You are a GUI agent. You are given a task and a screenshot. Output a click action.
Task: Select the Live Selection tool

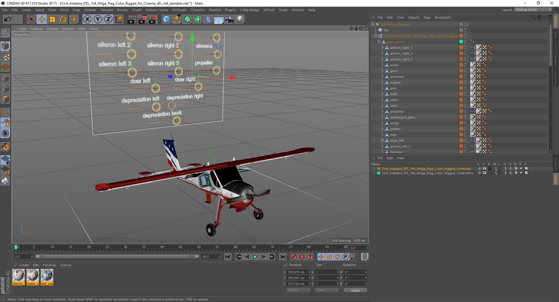pyautogui.click(x=31, y=19)
